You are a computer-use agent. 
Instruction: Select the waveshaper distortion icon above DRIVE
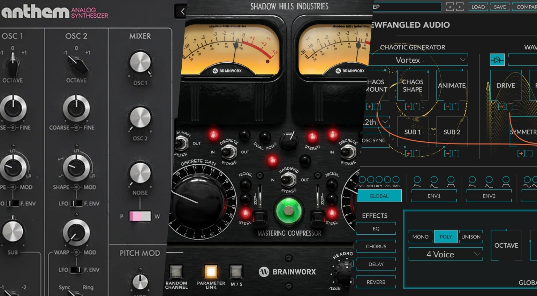click(x=497, y=60)
